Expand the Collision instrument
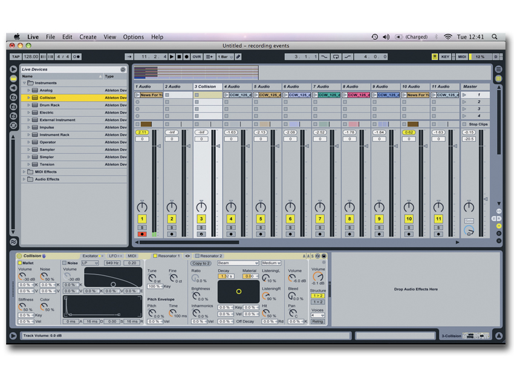514x386 pixels. pyautogui.click(x=29, y=98)
